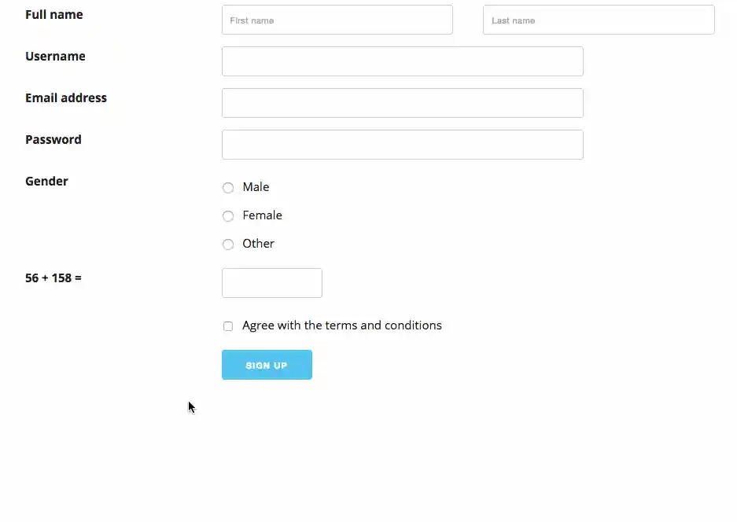Tick the terms and conditions checkbox
Screen dimensions: 737x522
coord(228,326)
